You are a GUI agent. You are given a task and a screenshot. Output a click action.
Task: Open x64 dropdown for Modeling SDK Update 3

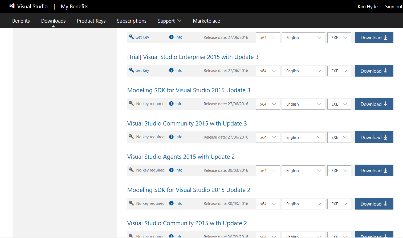click(x=268, y=104)
